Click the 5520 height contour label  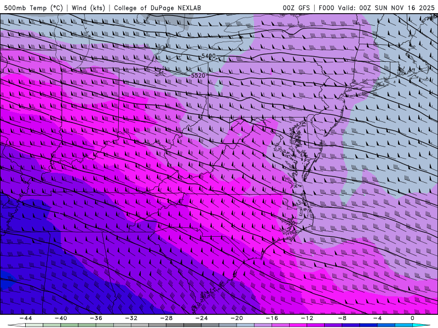tap(198, 75)
